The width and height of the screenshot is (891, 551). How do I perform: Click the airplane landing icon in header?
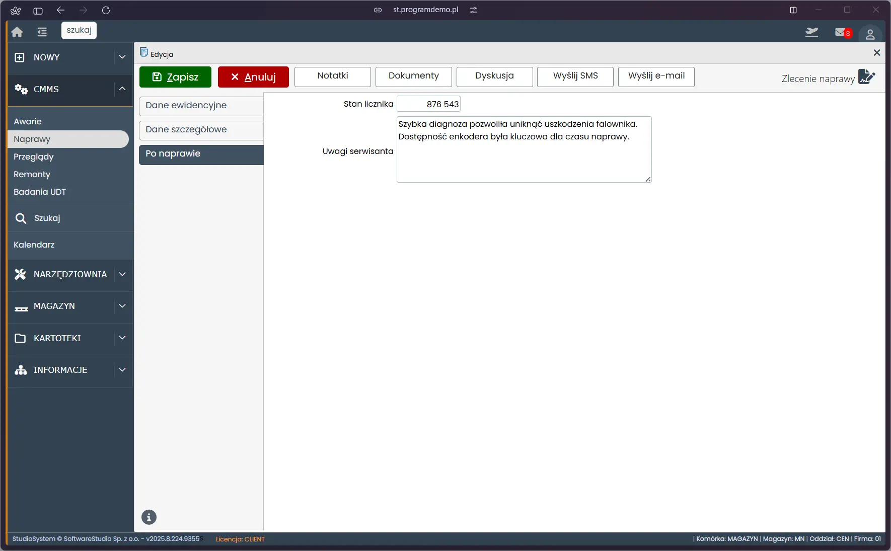point(811,33)
